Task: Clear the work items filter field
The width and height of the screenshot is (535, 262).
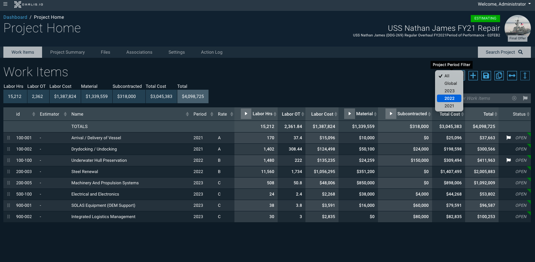Action: 514,98
